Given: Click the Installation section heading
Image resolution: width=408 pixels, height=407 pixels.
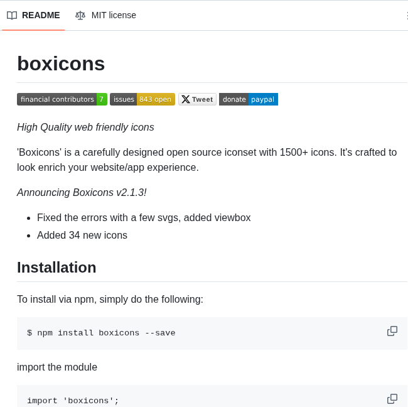Looking at the screenshot, I should [x=56, y=268].
